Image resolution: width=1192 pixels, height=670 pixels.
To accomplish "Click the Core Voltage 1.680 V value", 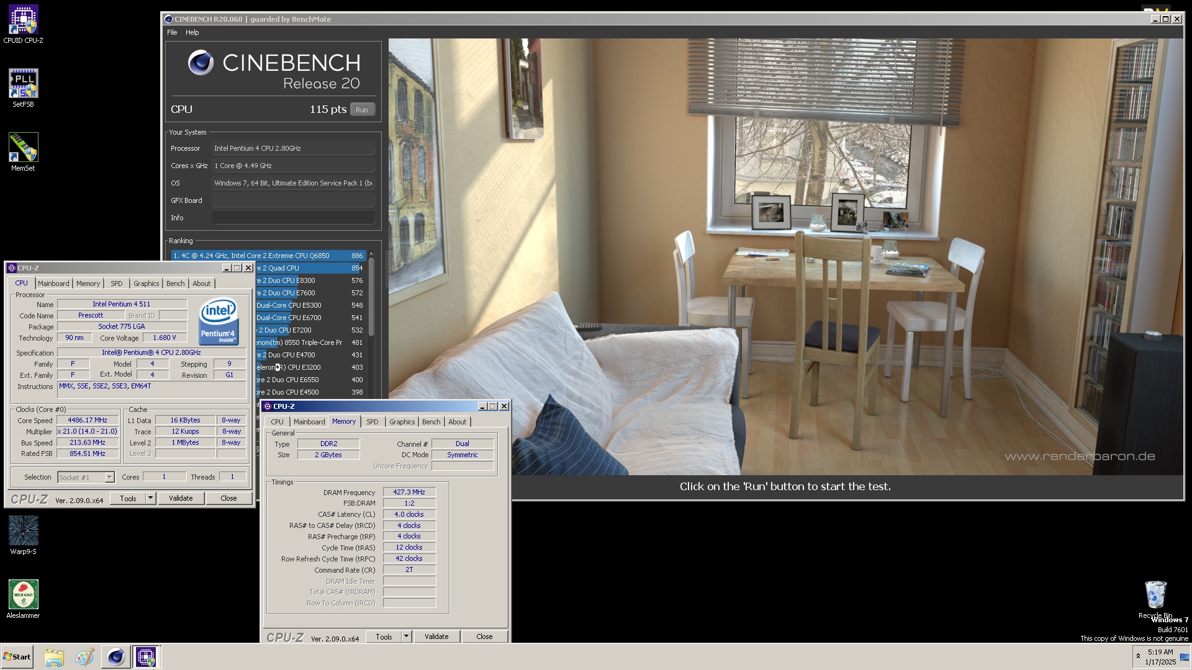I will (x=165, y=337).
